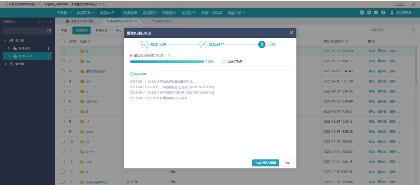Switch to the ZJ(任务流定义) tab
The height and width of the screenshot is (185, 420).
(161, 21)
